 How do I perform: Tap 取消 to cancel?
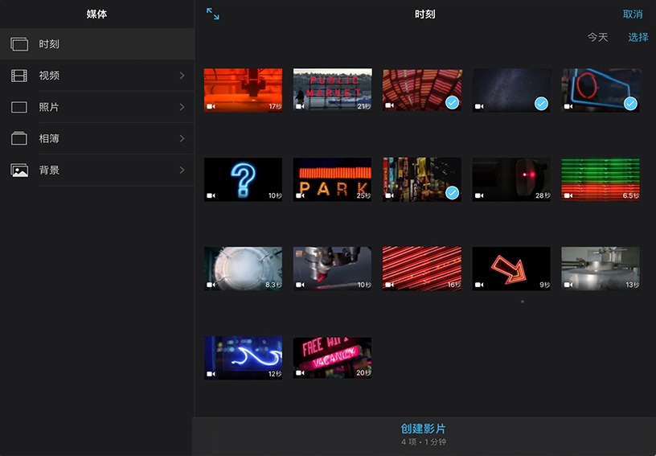click(x=633, y=14)
